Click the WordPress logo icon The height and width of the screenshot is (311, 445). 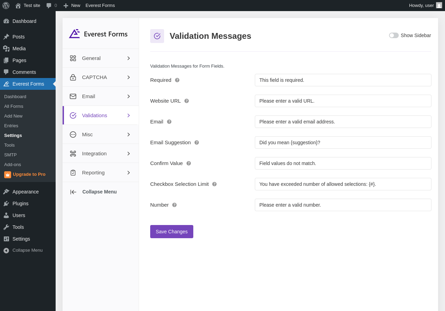tap(6, 6)
